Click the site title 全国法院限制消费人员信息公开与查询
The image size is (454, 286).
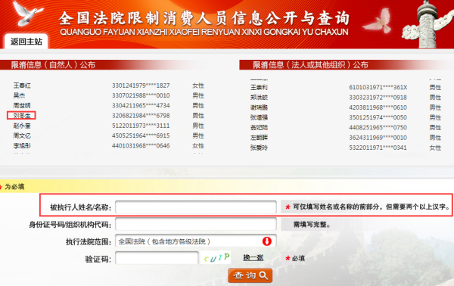click(204, 18)
